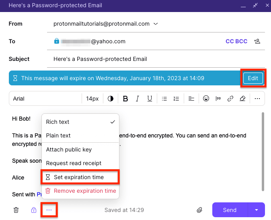Viewport: 271px width, 220px height.
Task: Choose Set expiration time
Action: click(80, 177)
